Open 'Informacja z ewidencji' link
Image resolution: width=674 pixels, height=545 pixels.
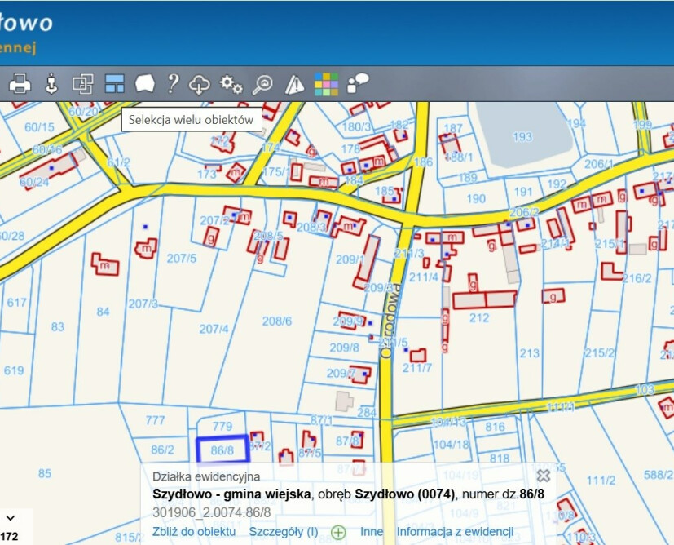(x=455, y=532)
